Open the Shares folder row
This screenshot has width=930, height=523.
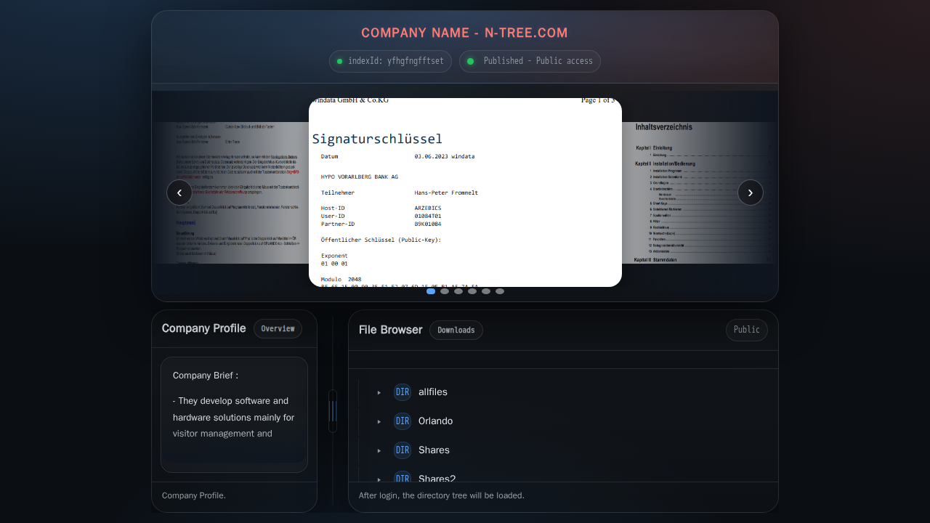coord(567,450)
